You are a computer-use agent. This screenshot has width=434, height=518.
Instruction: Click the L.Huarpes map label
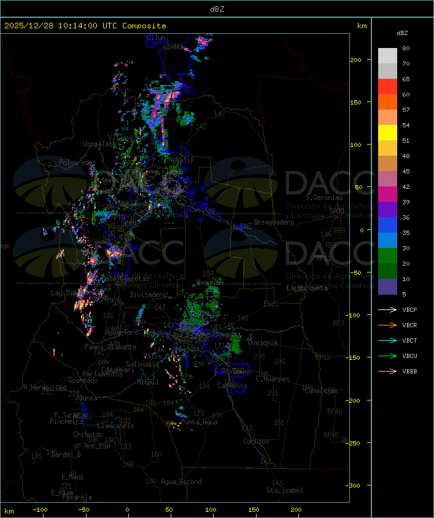[273, 379]
